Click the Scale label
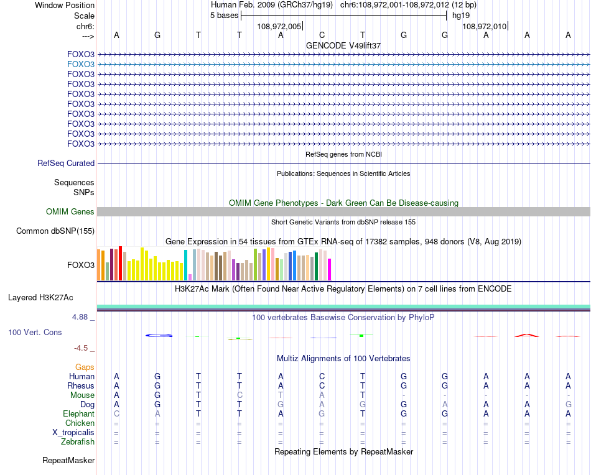 (x=84, y=16)
